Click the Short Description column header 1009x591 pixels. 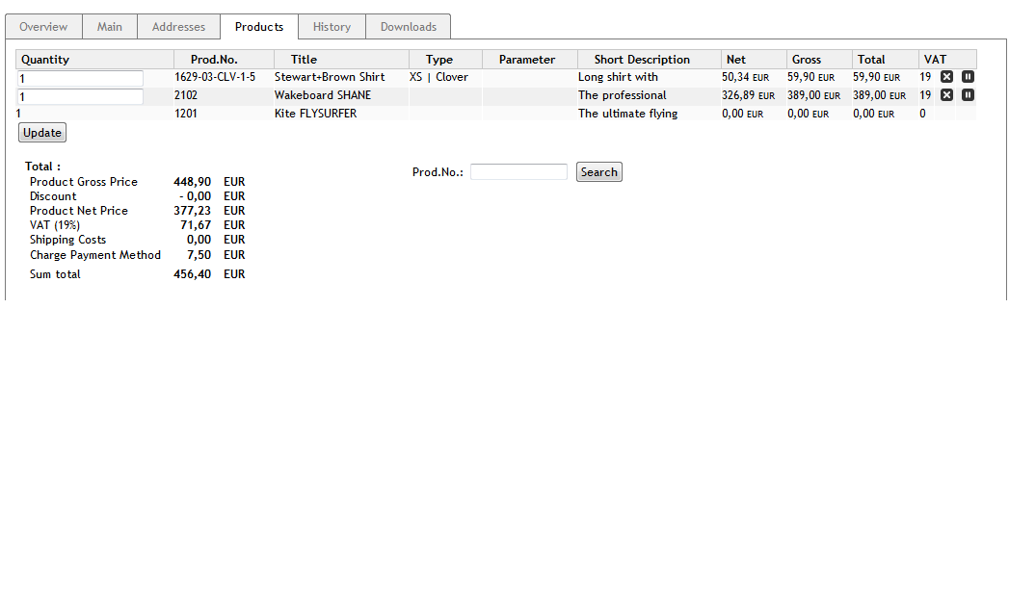[642, 60]
